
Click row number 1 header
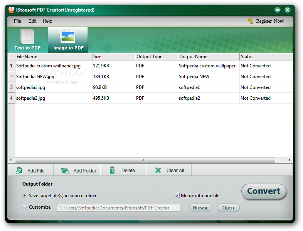(12, 66)
